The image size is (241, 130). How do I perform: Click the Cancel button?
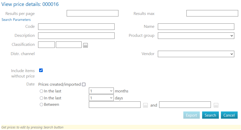pyautogui.click(x=229, y=115)
